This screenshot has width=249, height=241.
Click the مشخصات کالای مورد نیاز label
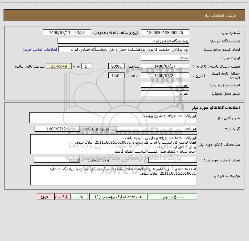219,145
